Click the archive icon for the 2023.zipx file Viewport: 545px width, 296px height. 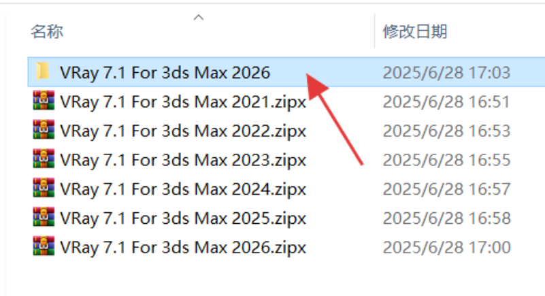pyautogui.click(x=44, y=159)
